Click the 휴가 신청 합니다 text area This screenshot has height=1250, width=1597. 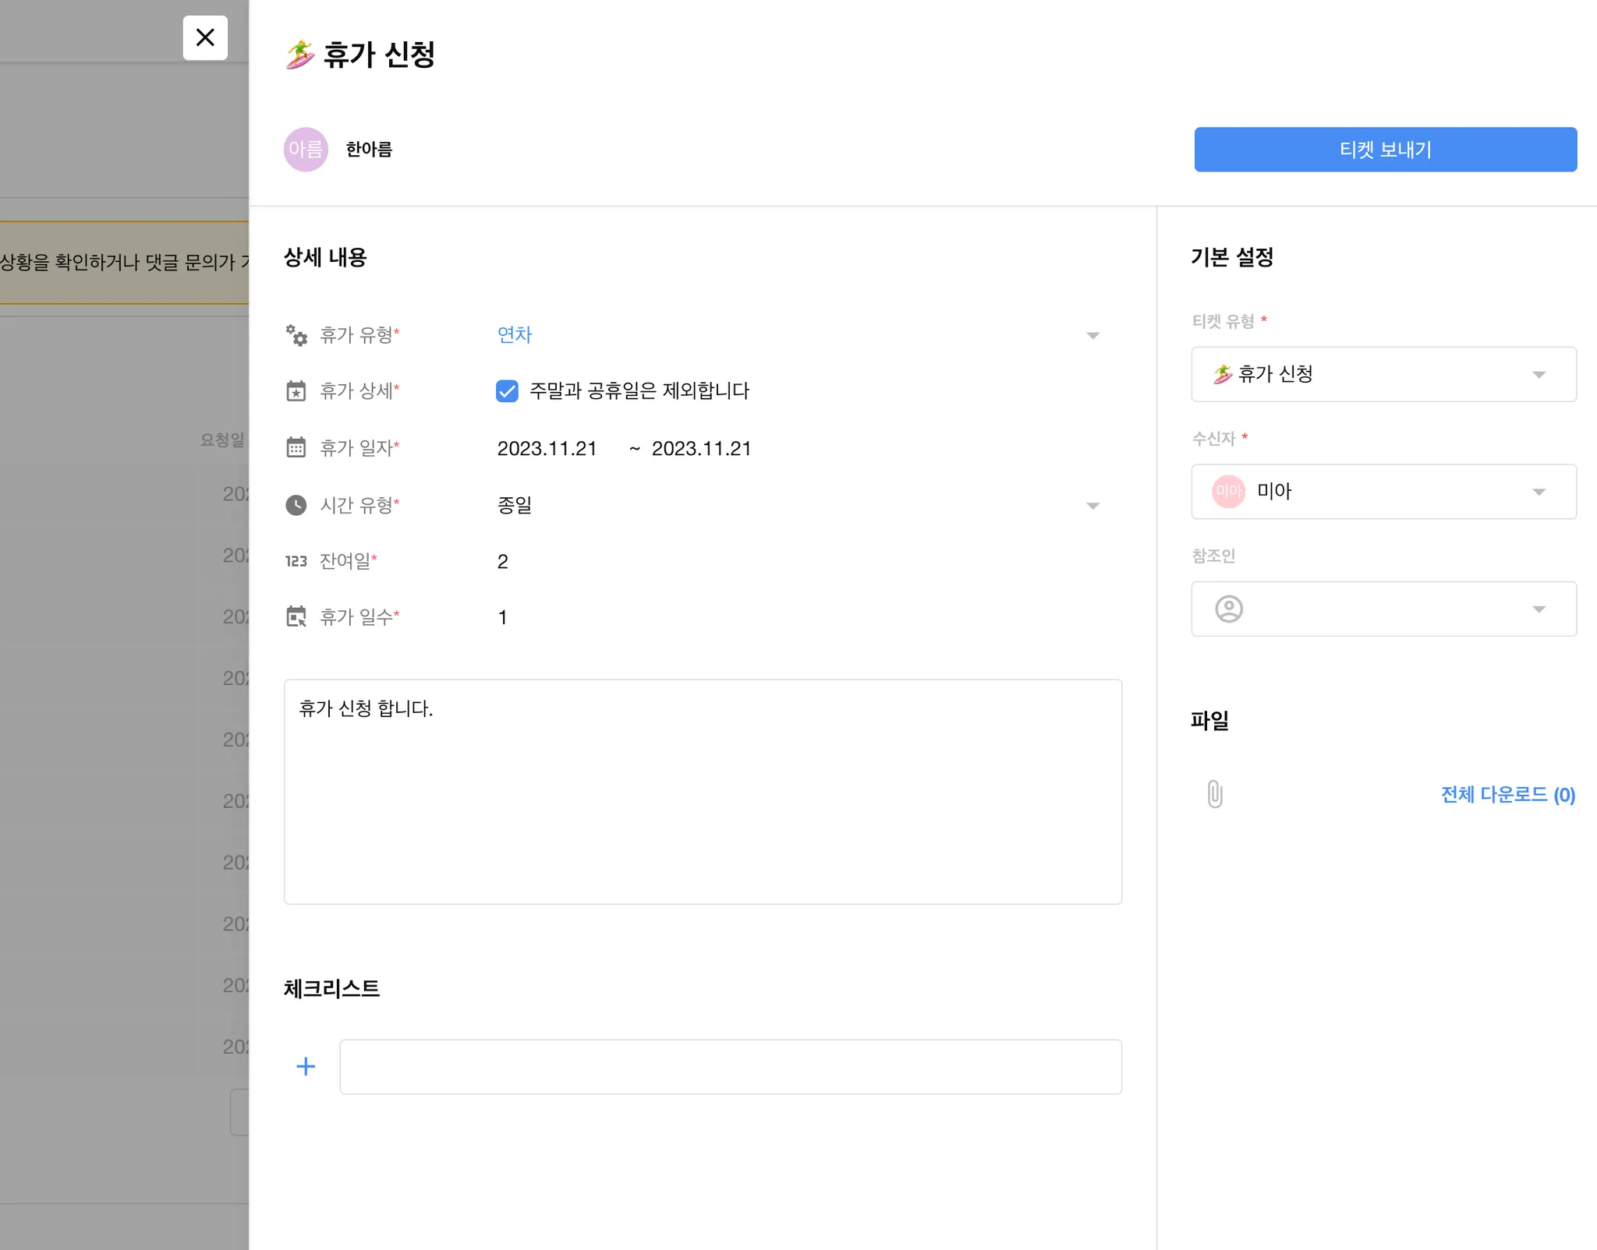tap(702, 791)
